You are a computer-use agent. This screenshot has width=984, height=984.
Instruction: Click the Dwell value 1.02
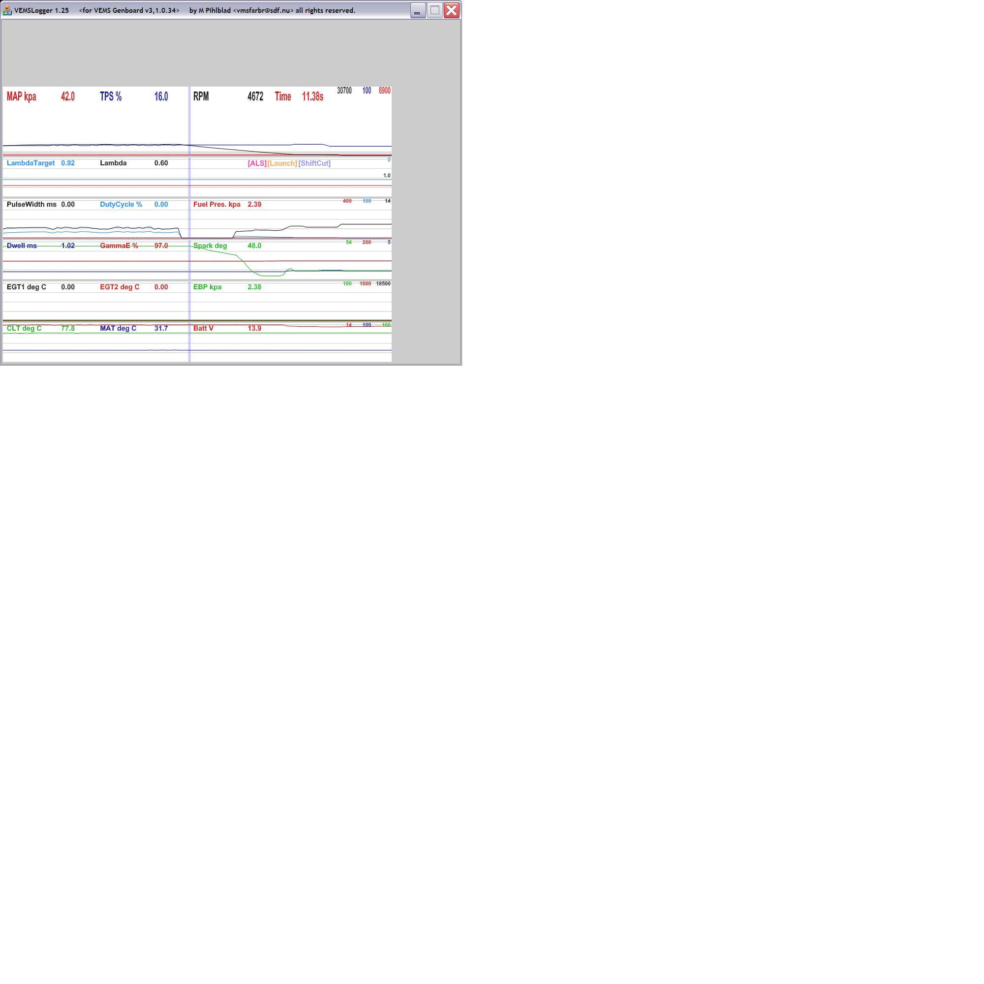(x=68, y=246)
